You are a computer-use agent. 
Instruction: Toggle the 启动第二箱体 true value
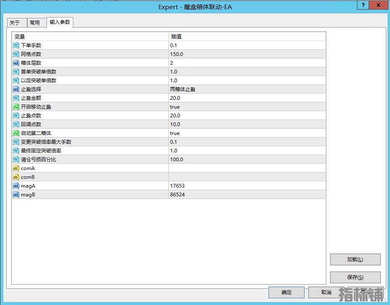[x=247, y=133]
